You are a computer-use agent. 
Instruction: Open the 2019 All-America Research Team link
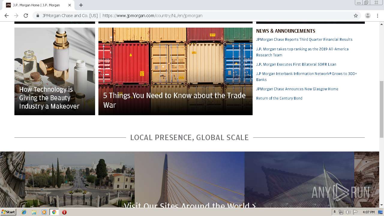click(x=302, y=52)
